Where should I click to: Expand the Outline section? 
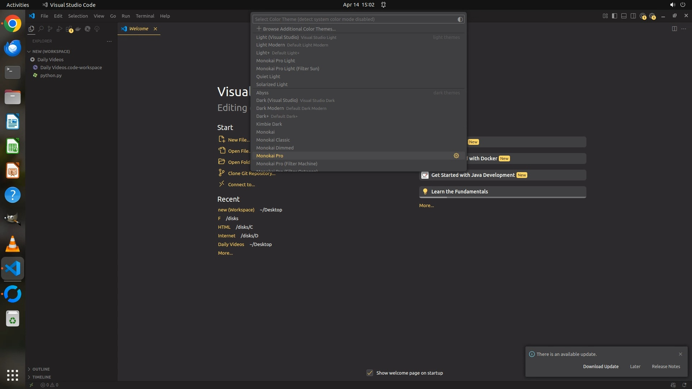41,369
